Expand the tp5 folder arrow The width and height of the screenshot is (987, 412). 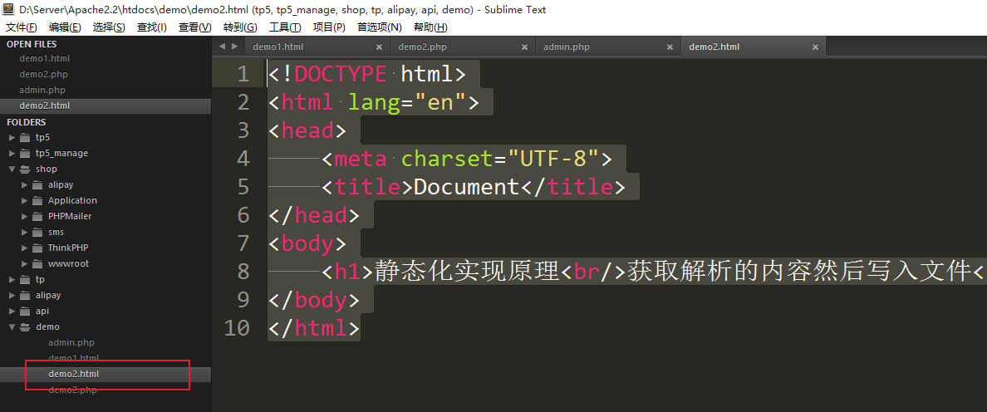pos(12,138)
